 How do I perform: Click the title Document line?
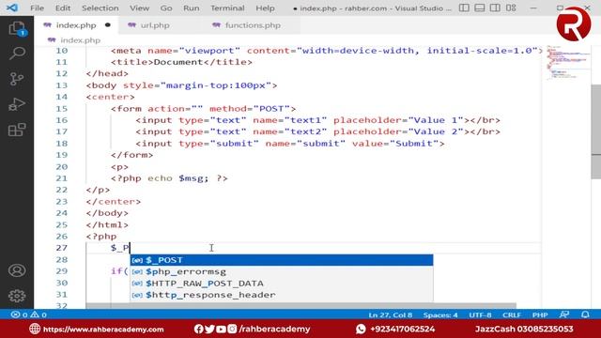(181, 62)
